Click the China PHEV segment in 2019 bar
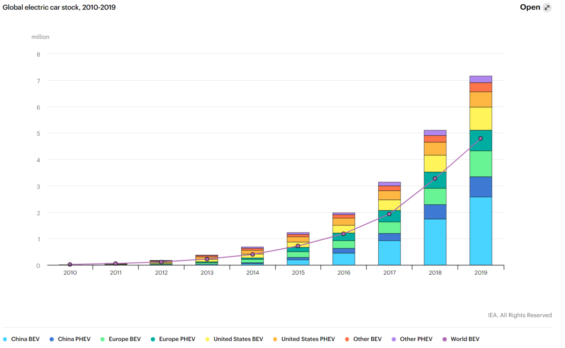The height and width of the screenshot is (348, 565). 481,187
